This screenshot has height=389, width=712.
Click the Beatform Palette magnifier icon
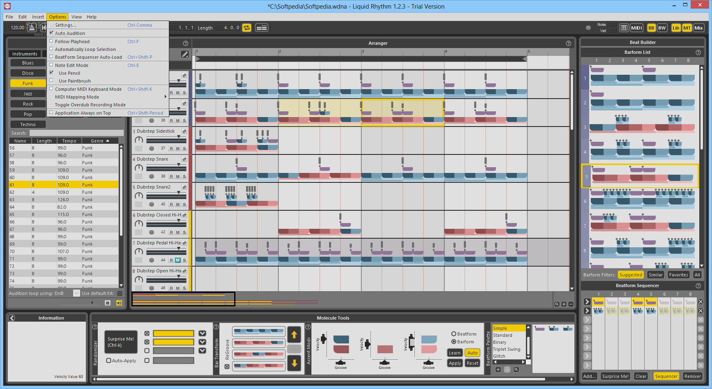pos(516,369)
